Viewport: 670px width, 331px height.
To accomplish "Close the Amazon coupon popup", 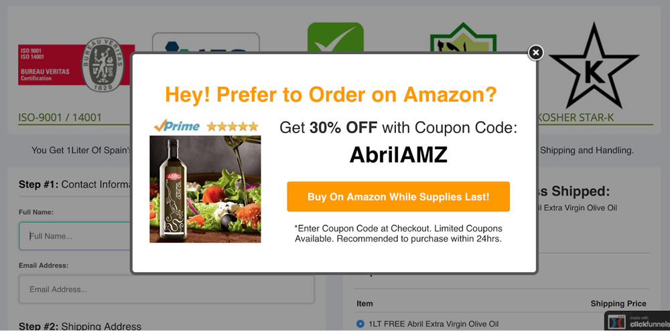I will click(x=535, y=53).
